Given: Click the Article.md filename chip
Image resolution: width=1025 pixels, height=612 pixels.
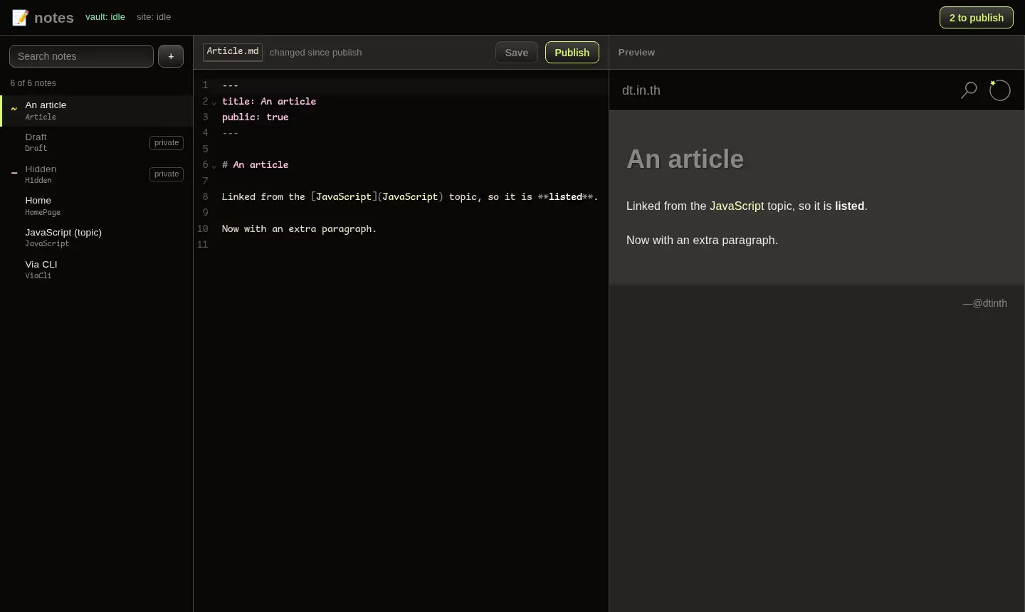Looking at the screenshot, I should 233,52.
